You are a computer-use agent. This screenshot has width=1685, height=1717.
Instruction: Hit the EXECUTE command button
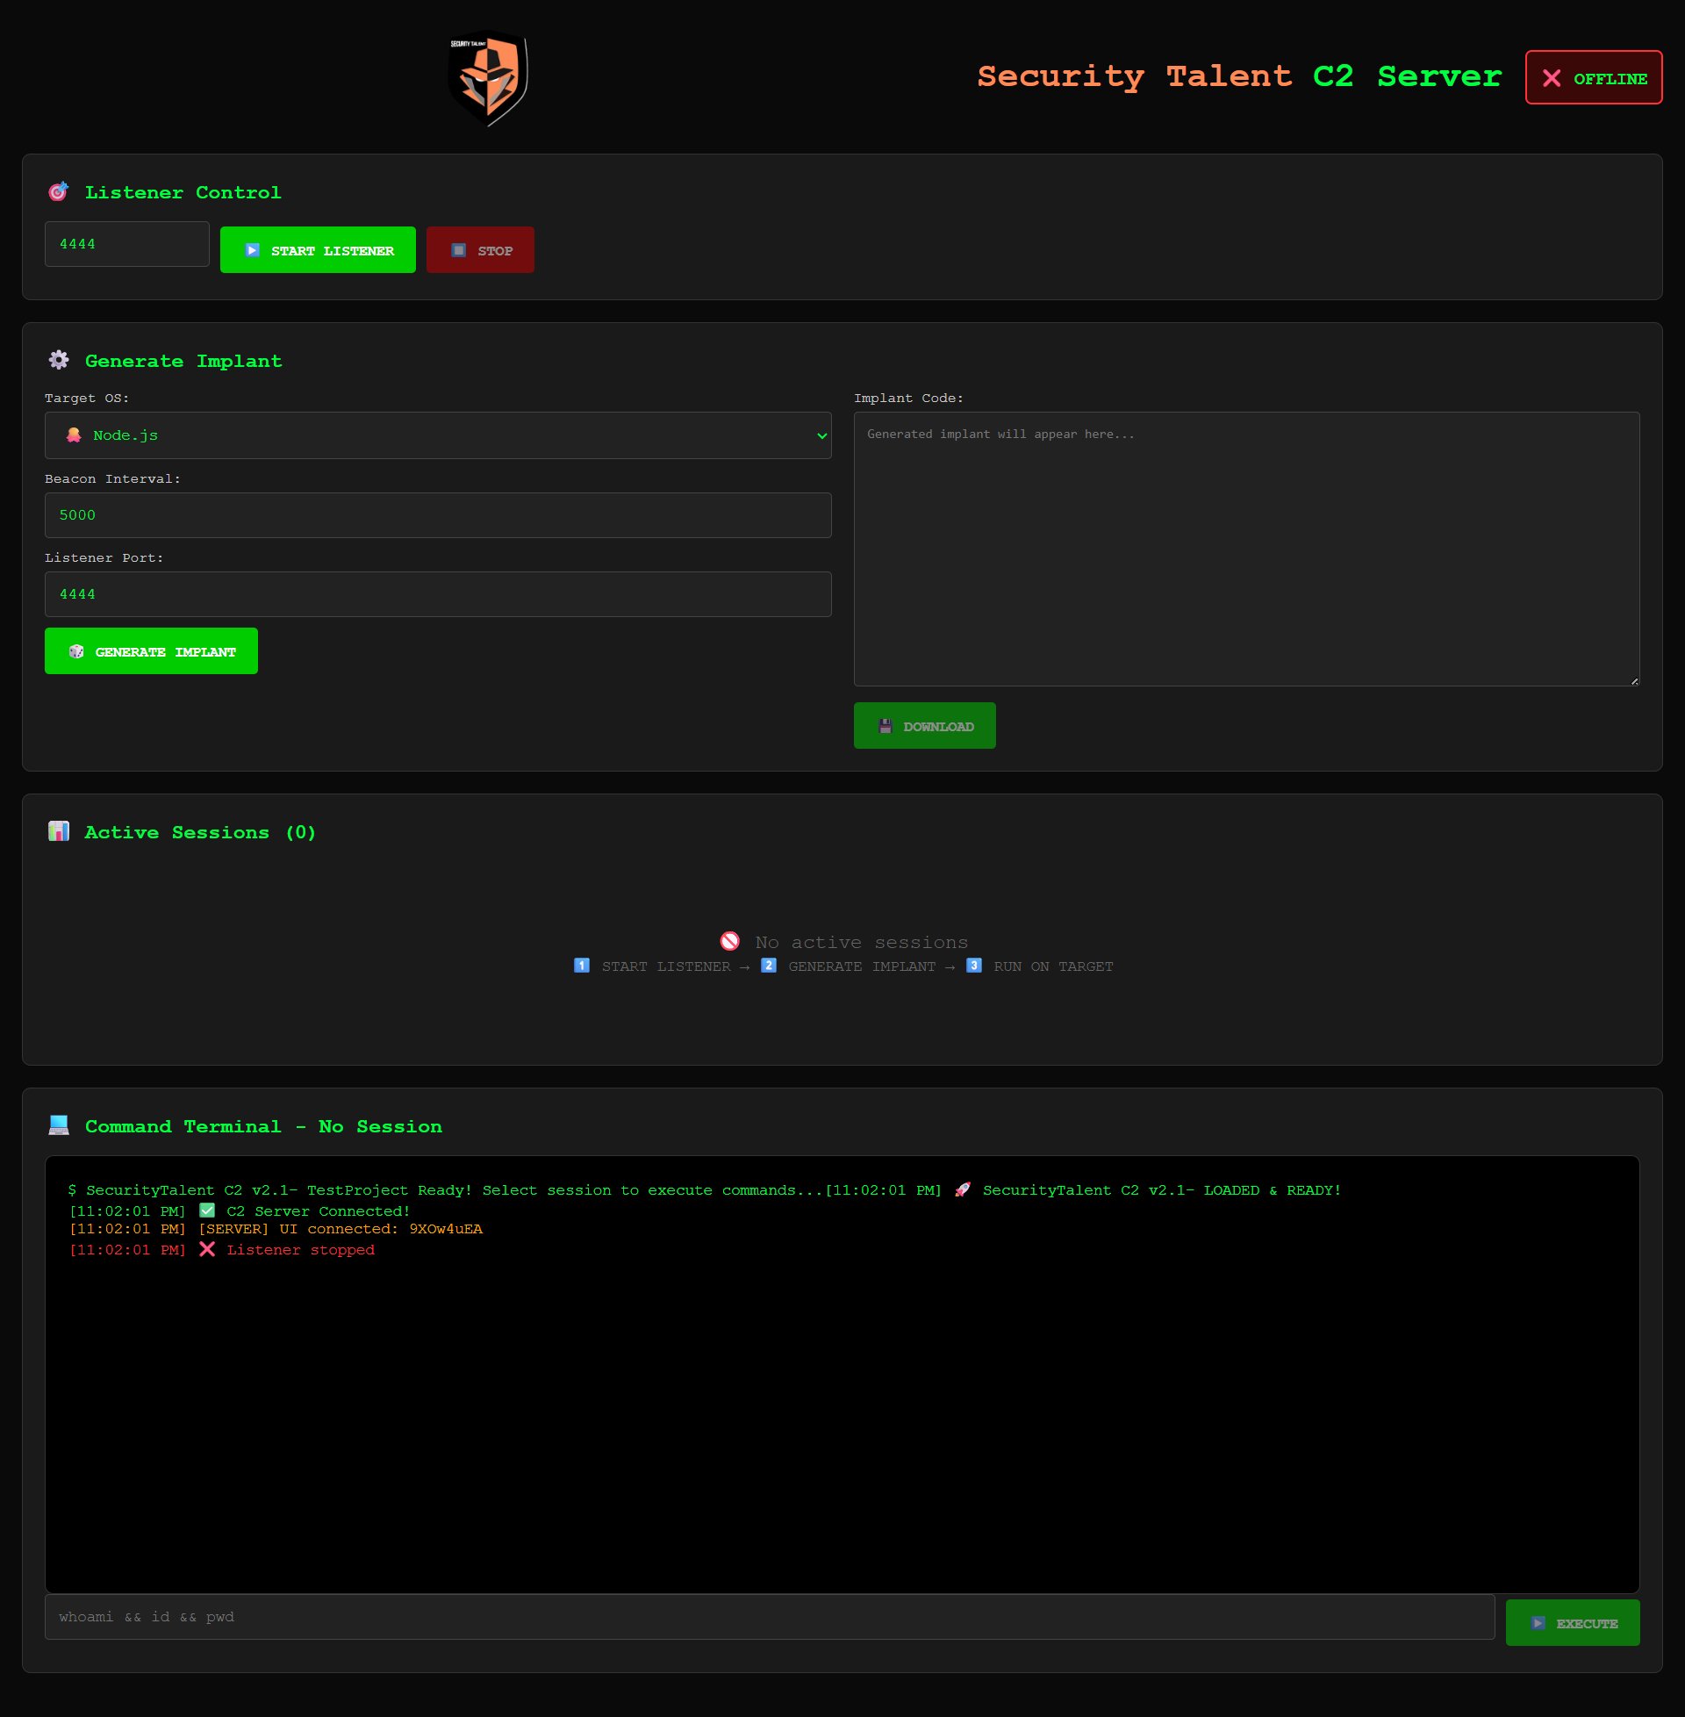tap(1572, 1622)
